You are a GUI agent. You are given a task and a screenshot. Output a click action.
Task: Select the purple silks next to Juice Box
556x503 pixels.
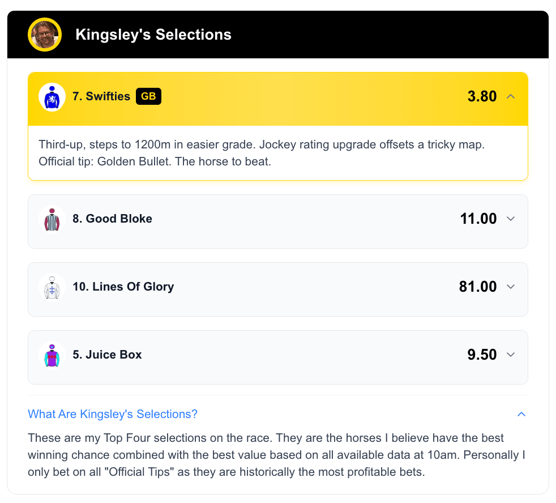[52, 354]
